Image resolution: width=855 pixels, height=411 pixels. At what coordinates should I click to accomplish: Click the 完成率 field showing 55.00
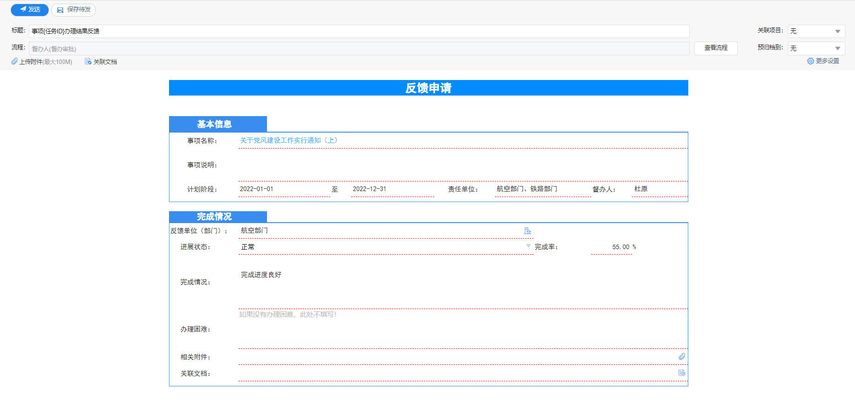click(x=611, y=247)
